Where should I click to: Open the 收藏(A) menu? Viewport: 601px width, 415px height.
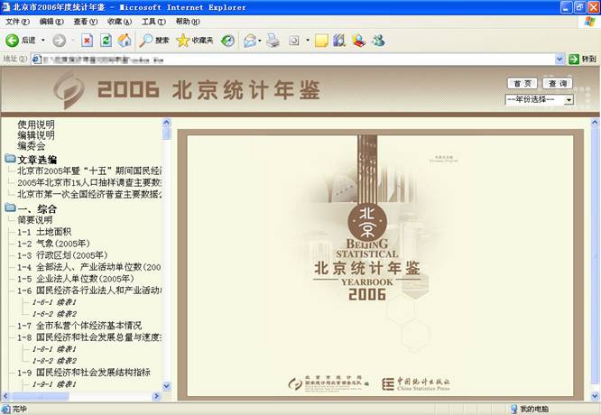pos(120,22)
